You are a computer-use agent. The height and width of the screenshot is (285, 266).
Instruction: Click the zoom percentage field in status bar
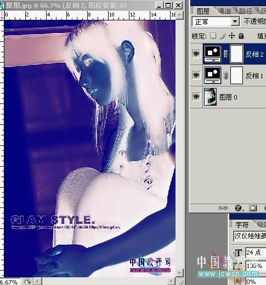click(x=9, y=282)
